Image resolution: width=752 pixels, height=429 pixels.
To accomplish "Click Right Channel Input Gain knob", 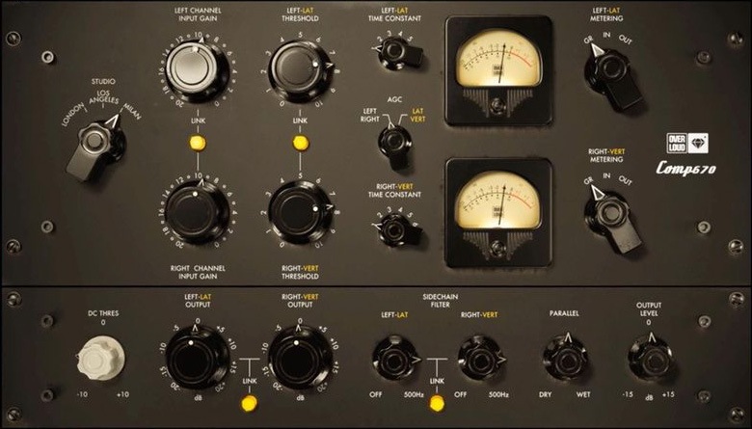I will pyautogui.click(x=197, y=212).
